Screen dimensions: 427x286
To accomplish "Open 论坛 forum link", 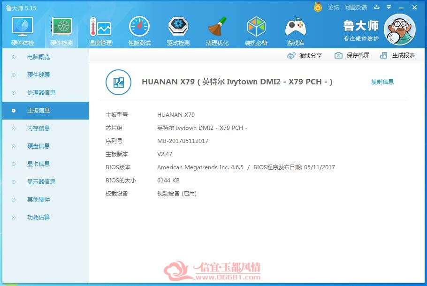I will [x=333, y=8].
